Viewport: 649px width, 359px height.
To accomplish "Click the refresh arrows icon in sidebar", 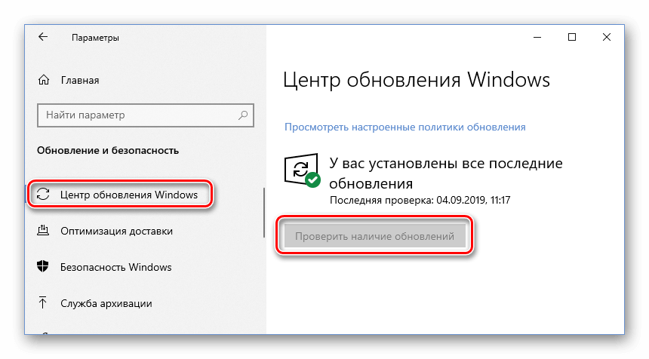I will click(x=43, y=194).
